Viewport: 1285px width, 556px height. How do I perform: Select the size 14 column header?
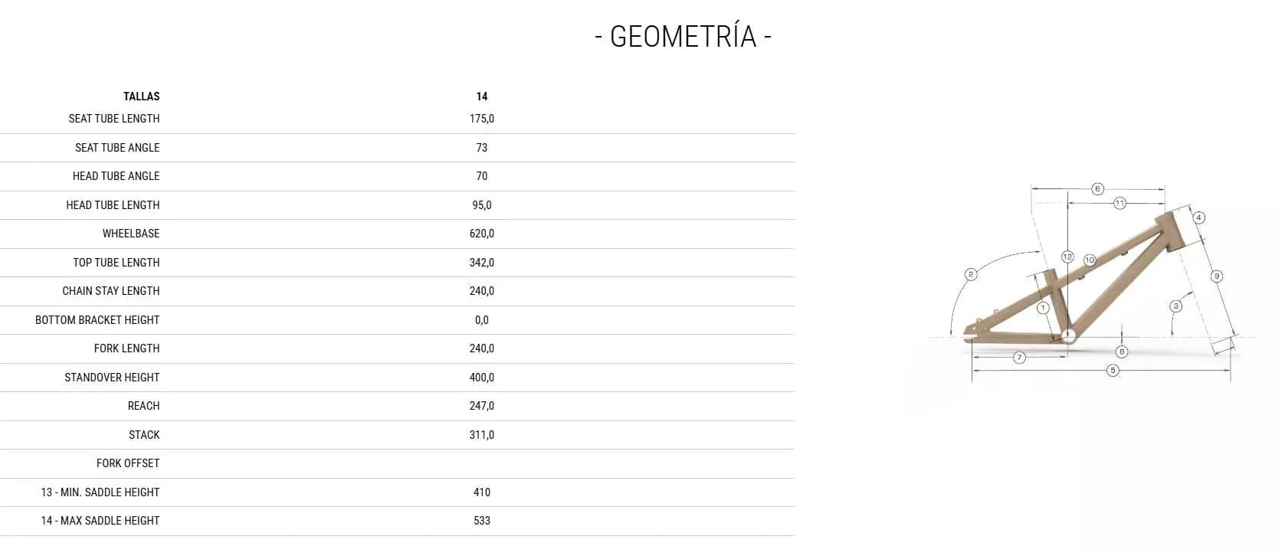tap(481, 96)
